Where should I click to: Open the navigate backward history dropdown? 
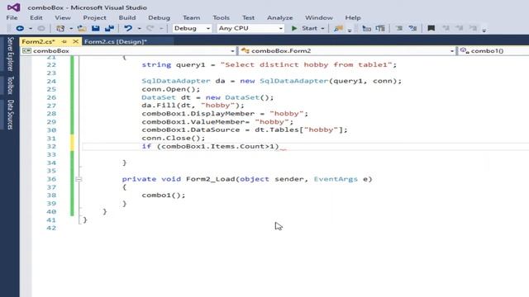pos(31,29)
